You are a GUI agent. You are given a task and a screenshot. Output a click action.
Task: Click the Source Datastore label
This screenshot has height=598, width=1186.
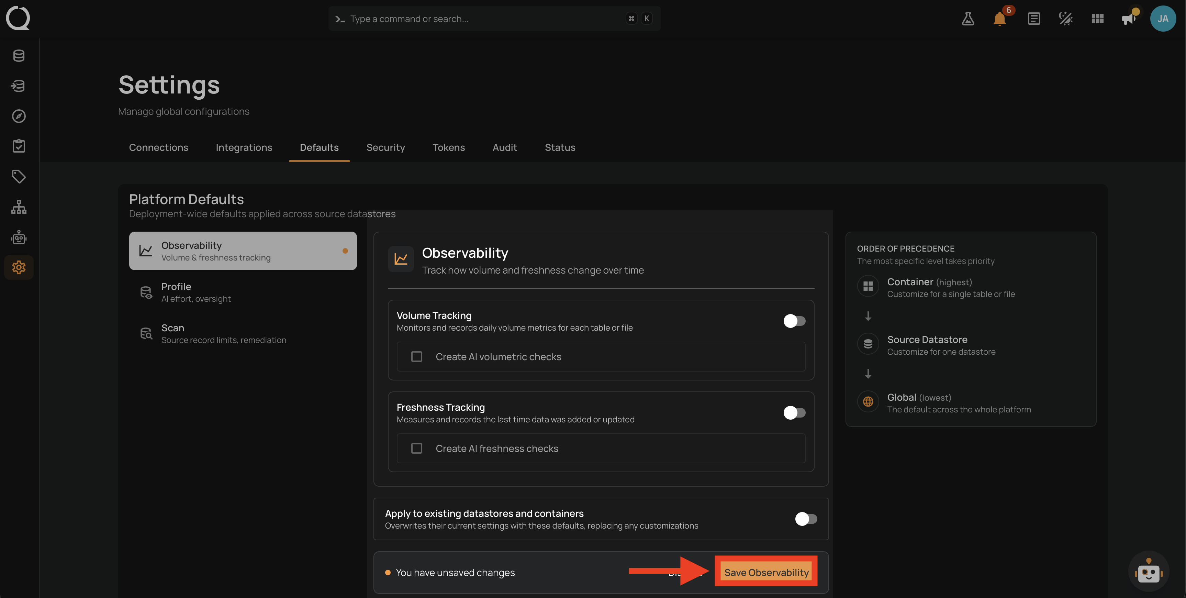tap(927, 340)
